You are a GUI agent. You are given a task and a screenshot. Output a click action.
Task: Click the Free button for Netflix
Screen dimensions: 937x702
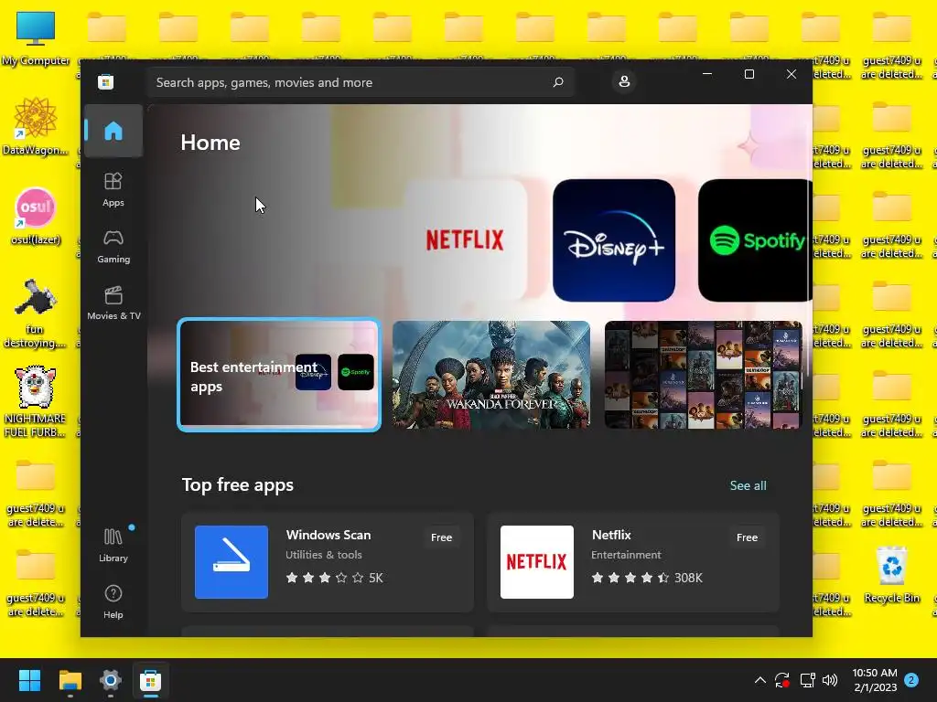747,537
